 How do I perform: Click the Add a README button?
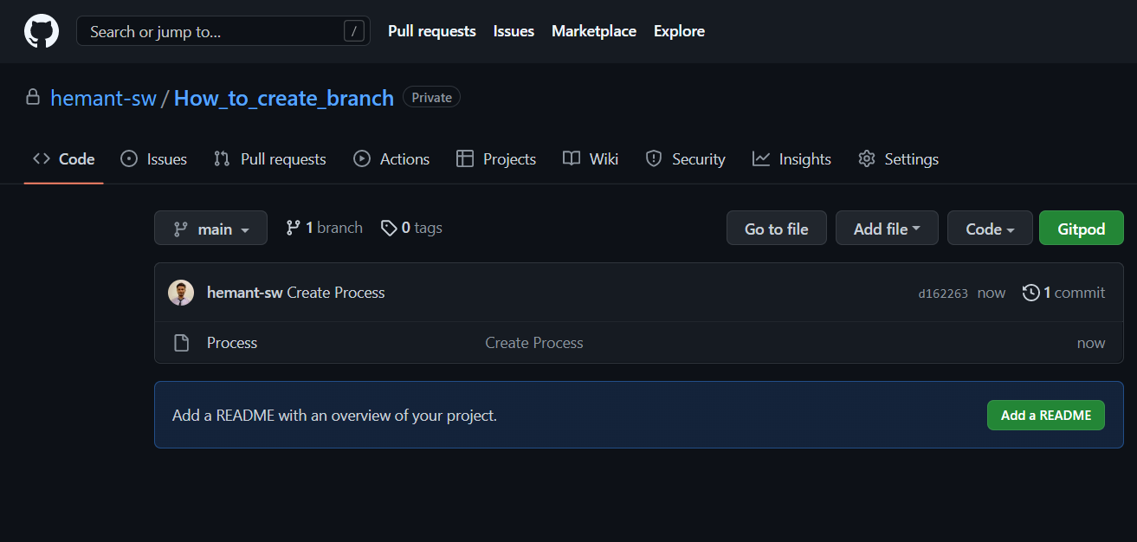pyautogui.click(x=1046, y=416)
